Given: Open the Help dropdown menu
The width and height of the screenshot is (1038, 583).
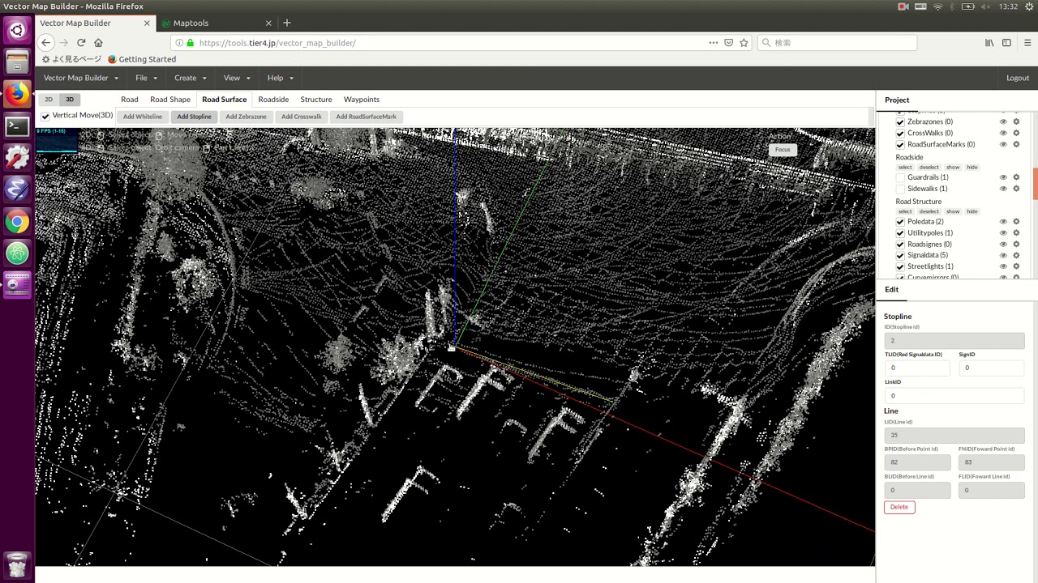Looking at the screenshot, I should 280,78.
